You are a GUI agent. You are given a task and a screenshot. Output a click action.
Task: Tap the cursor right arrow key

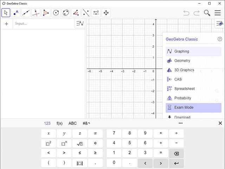tap(161, 163)
